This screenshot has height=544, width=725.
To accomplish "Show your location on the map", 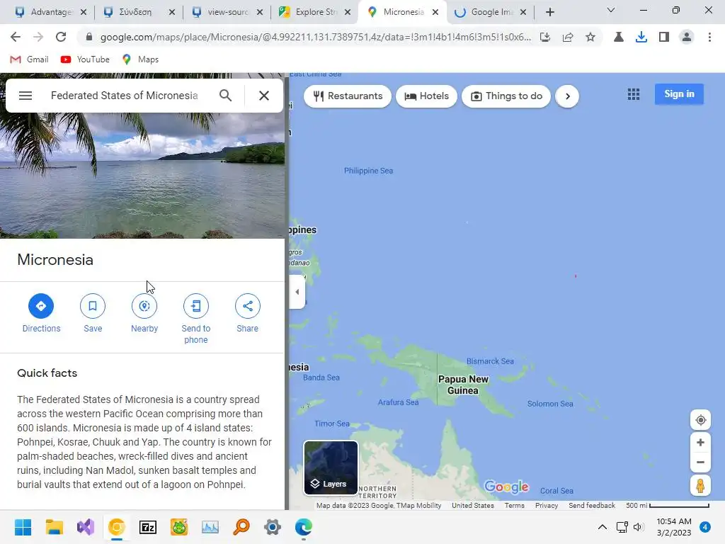I will coord(700,420).
